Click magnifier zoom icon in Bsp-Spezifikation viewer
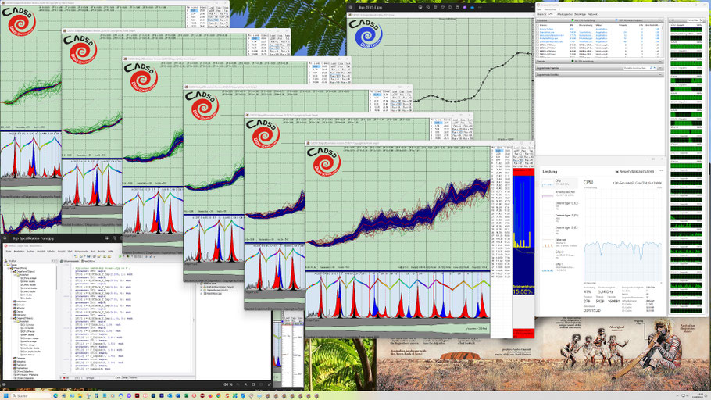This screenshot has height=400, width=711. coord(245,384)
